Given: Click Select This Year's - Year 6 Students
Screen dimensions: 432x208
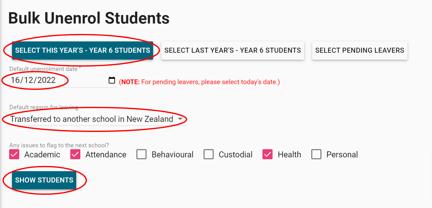Looking at the screenshot, I should 83,51.
